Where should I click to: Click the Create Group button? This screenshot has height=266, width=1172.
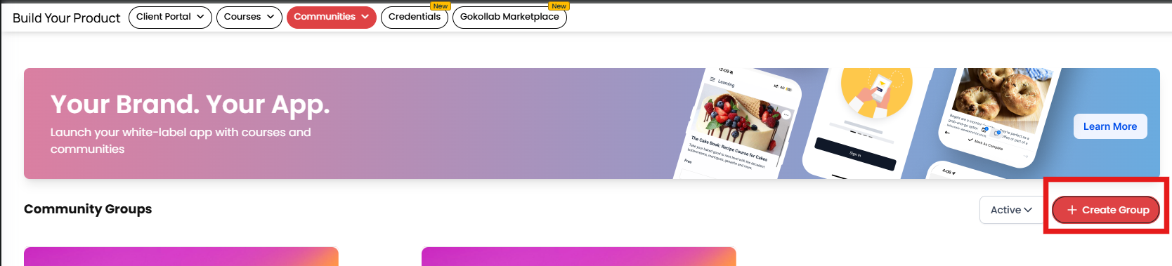click(1106, 210)
